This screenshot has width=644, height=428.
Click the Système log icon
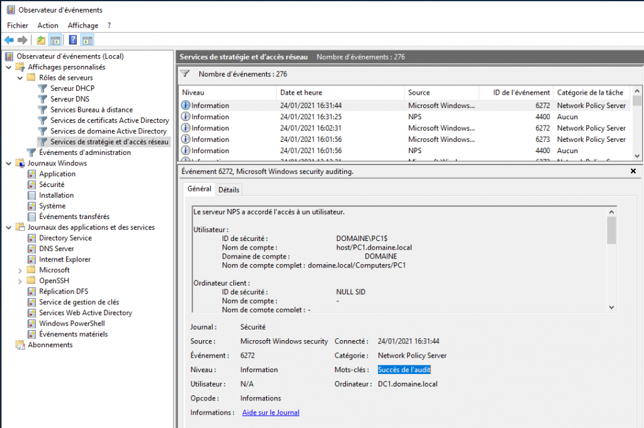click(31, 206)
